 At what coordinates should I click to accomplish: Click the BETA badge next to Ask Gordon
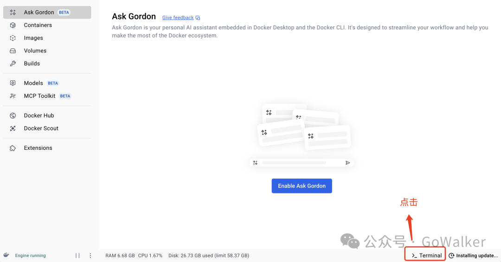click(64, 13)
